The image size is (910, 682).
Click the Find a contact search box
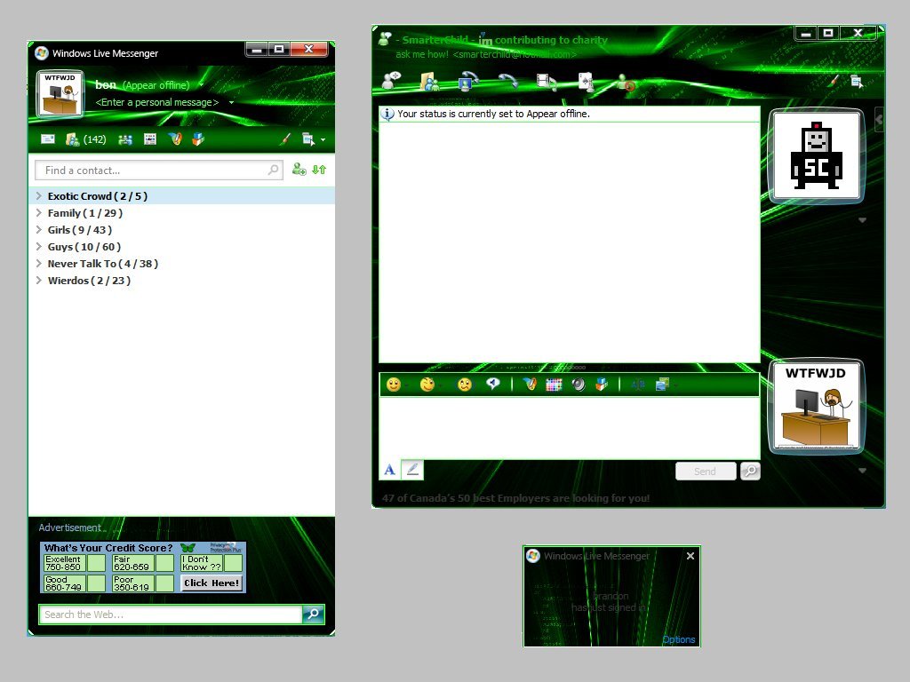(158, 170)
